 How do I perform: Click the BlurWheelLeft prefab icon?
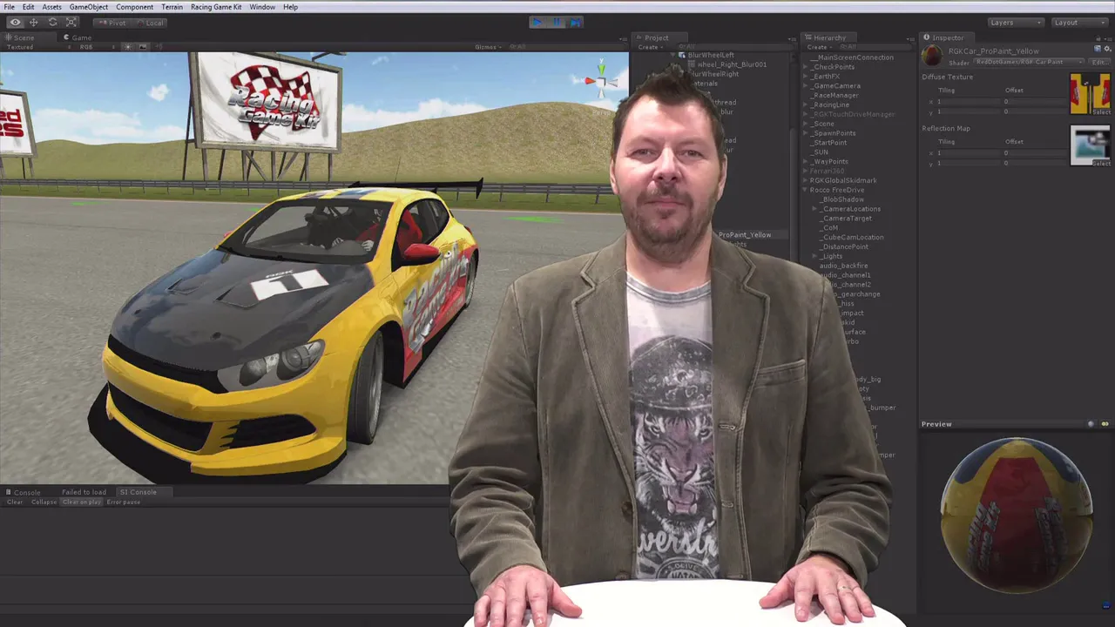point(682,55)
